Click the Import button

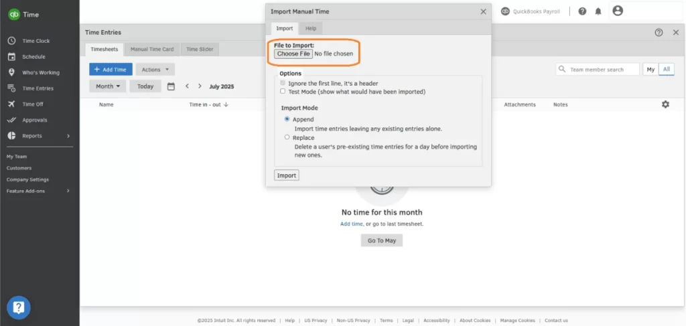point(287,175)
